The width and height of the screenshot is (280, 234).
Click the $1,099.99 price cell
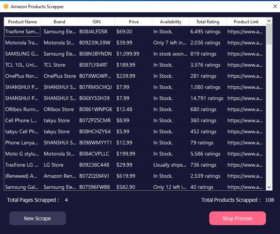point(134,54)
